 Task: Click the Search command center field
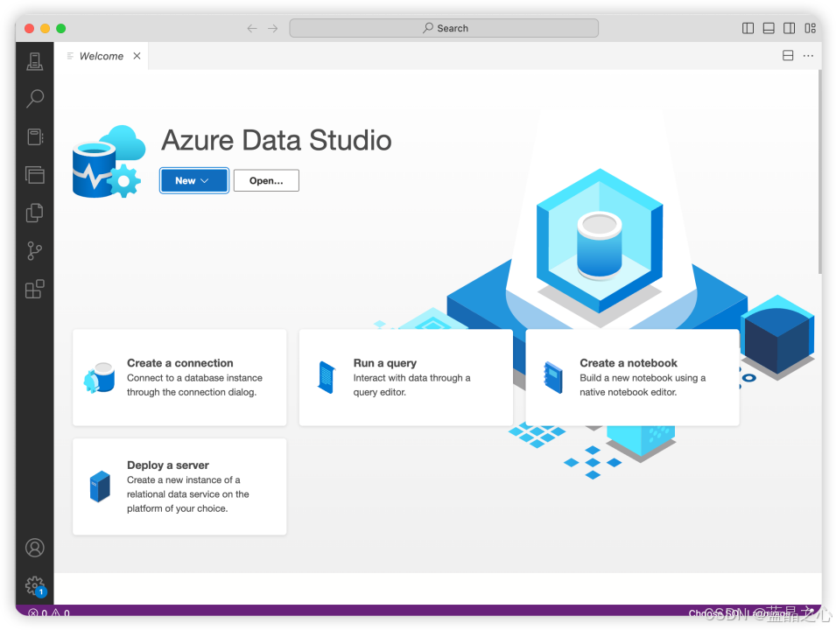444,28
